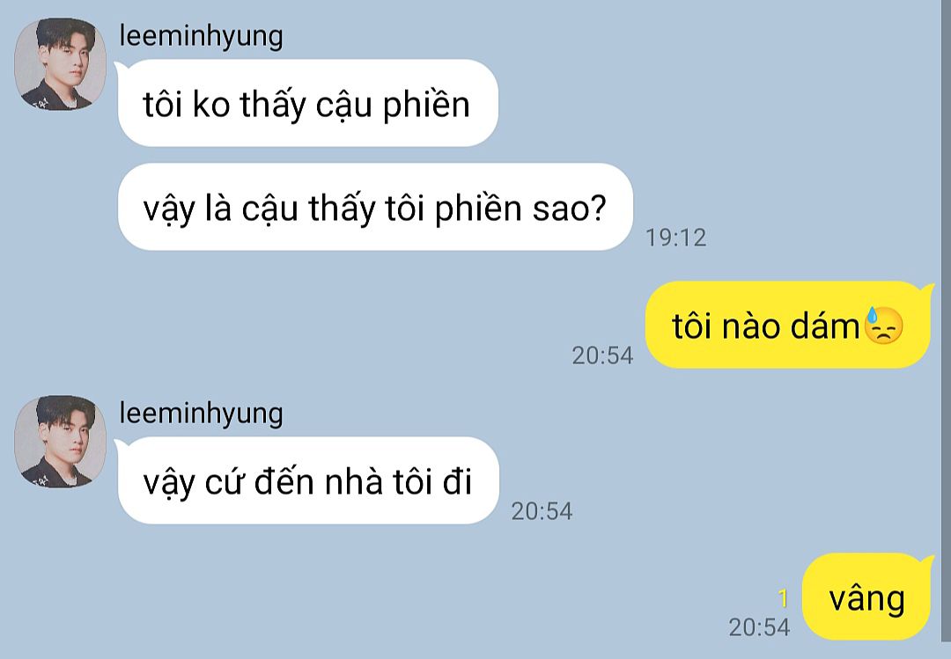Open leeminhyung's avatar beside 'vậy cứ đến nhà tôi đi'

coord(60,442)
